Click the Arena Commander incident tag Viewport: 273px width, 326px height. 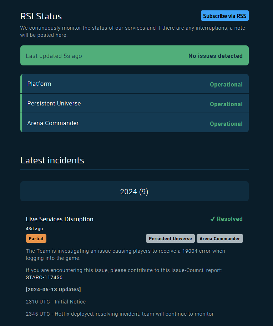[x=219, y=238]
